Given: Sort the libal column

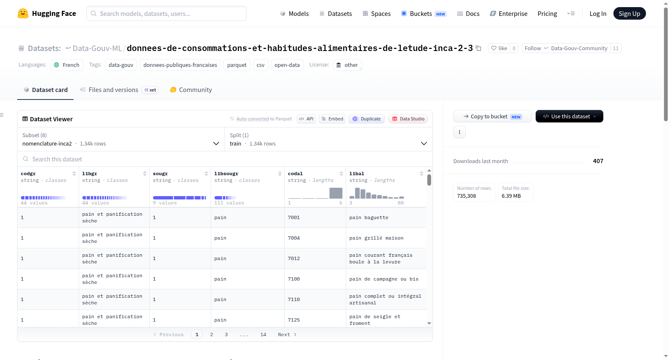Looking at the screenshot, I should 421,174.
